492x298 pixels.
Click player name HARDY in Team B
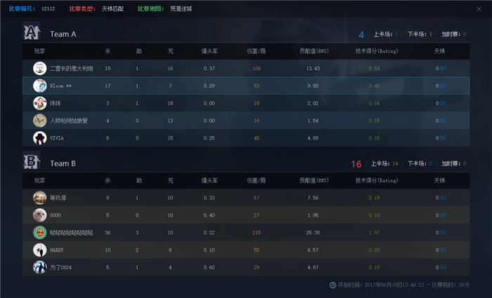pyautogui.click(x=58, y=250)
